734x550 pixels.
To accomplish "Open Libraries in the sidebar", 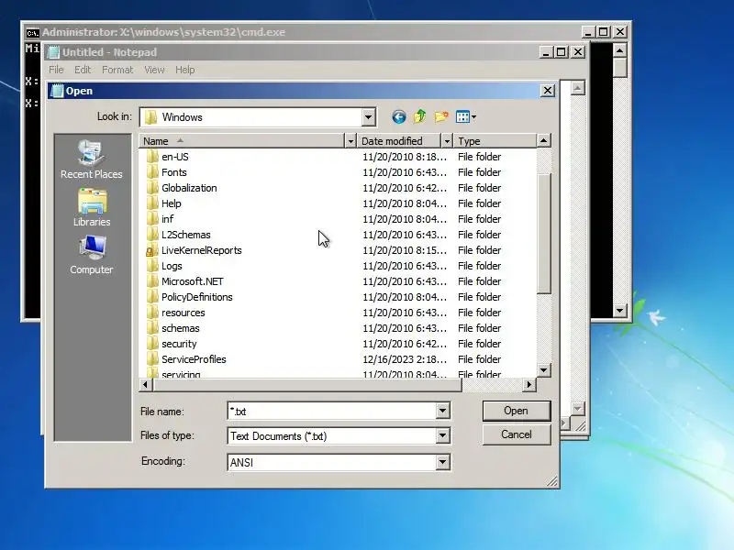I will tap(92, 207).
